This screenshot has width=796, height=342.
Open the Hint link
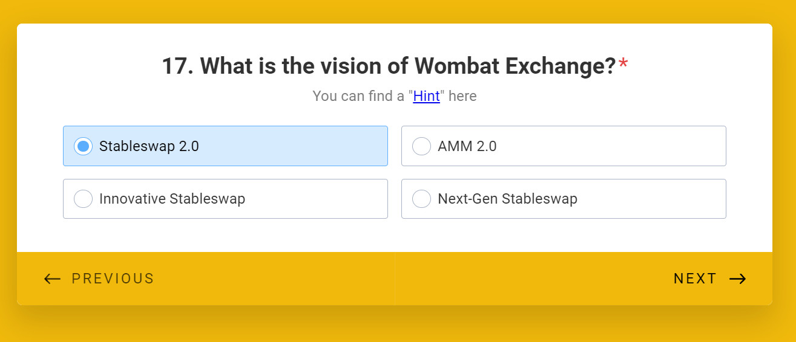(426, 96)
